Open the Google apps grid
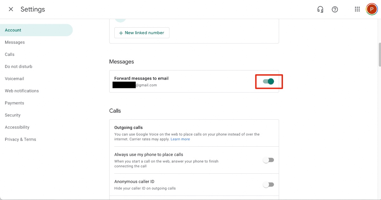 pos(357,9)
